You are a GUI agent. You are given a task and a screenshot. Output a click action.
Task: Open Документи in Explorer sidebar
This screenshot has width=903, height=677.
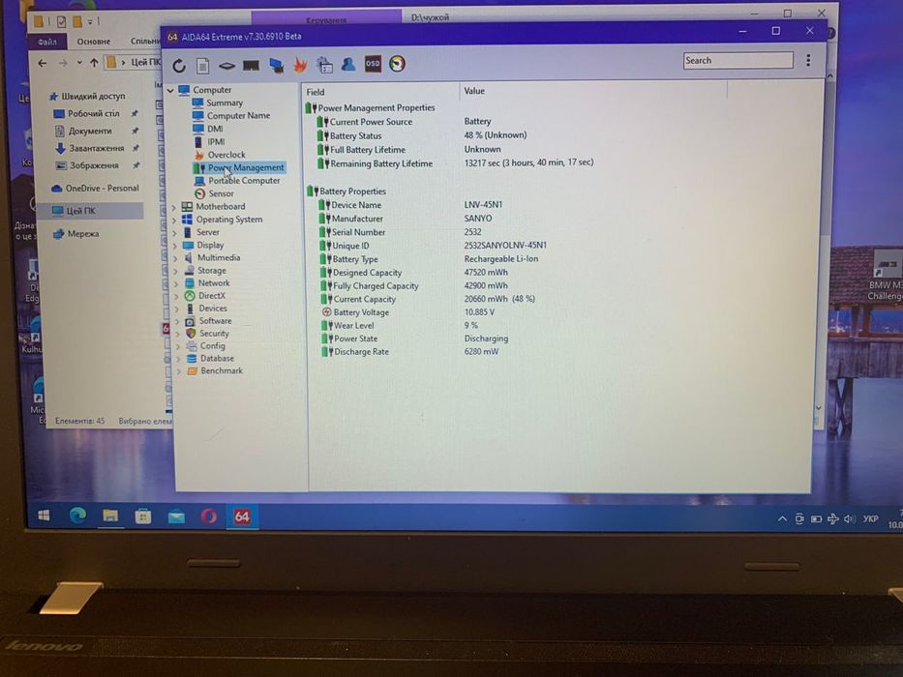click(x=89, y=131)
